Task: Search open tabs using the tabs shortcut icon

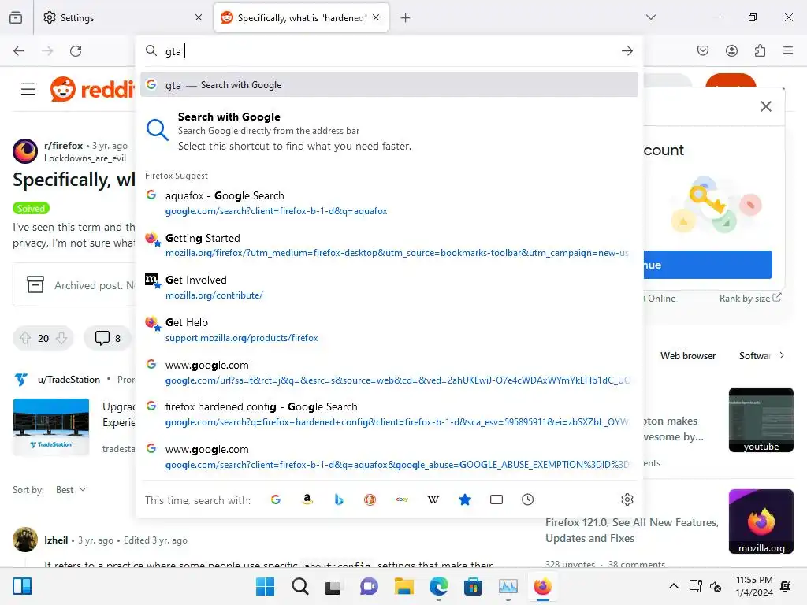Action: tap(496, 499)
